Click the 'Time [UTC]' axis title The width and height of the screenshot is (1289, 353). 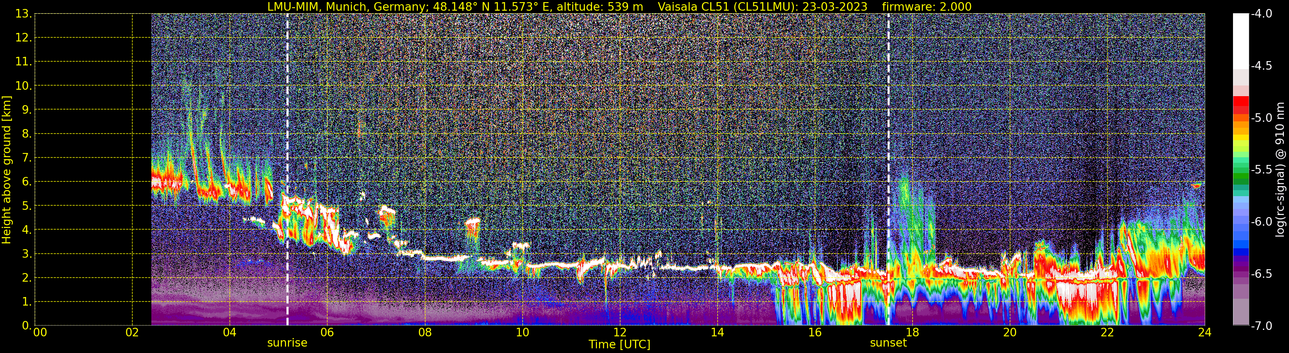[x=619, y=344]
